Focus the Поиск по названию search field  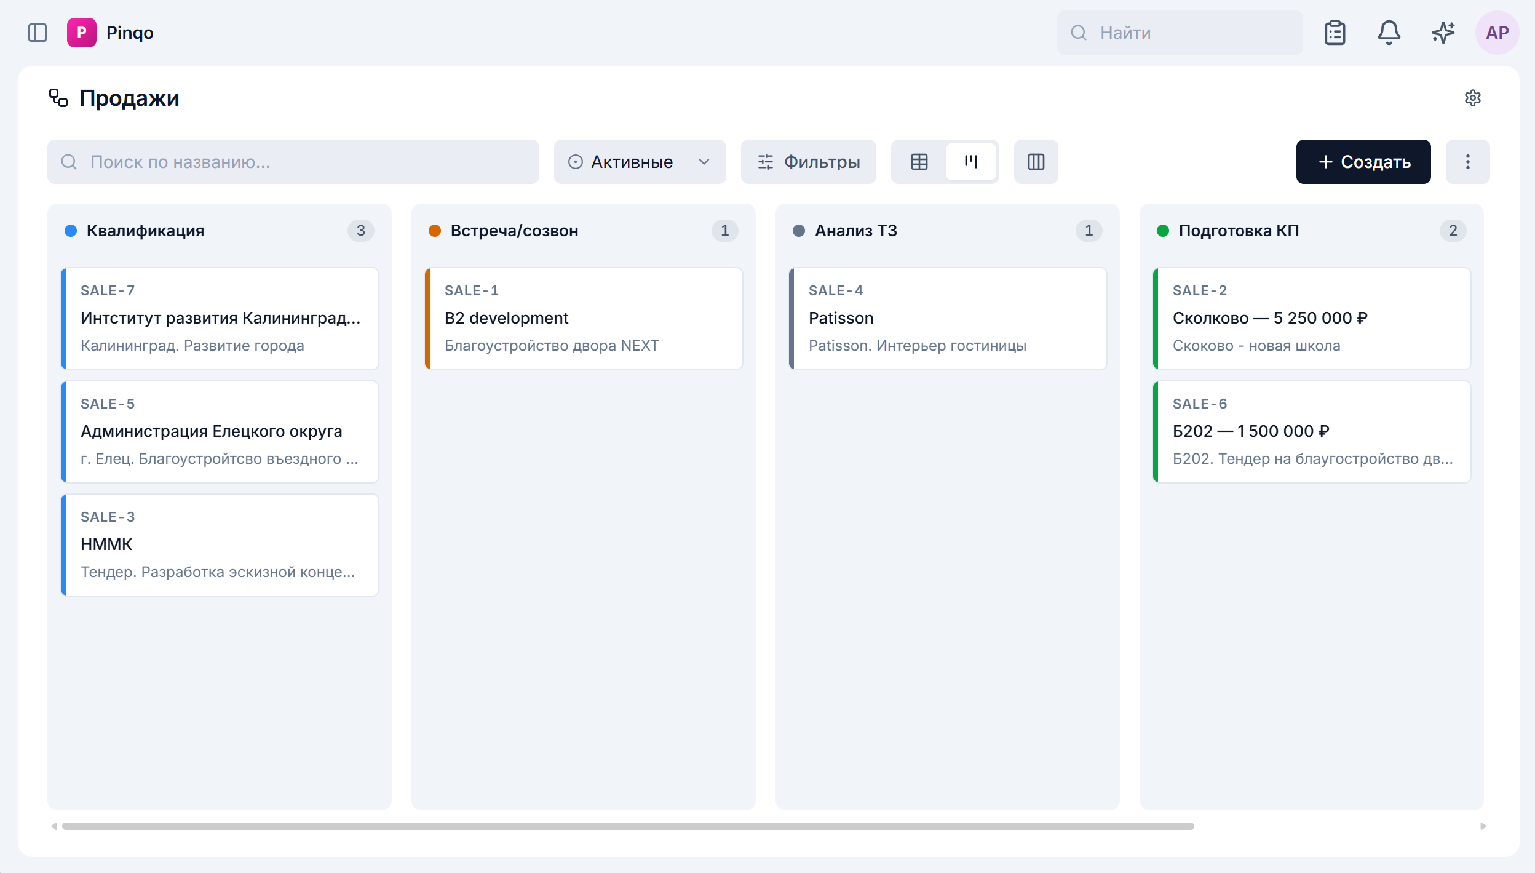(293, 162)
